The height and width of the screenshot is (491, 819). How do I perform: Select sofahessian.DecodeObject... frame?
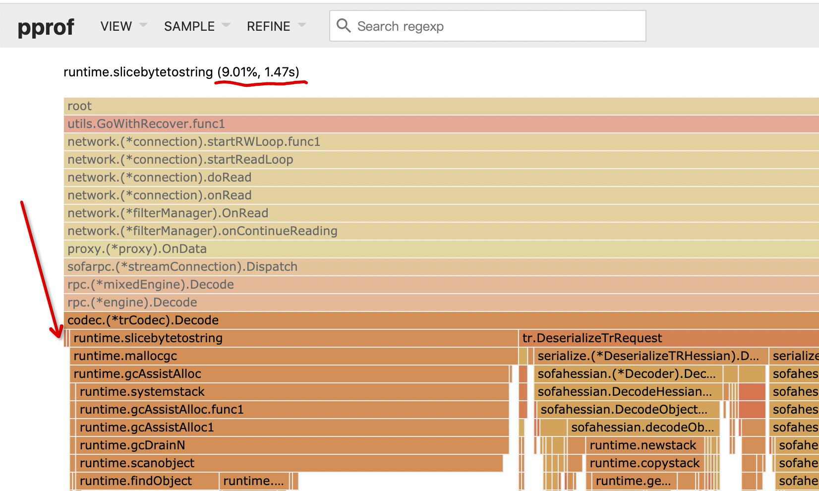(628, 410)
